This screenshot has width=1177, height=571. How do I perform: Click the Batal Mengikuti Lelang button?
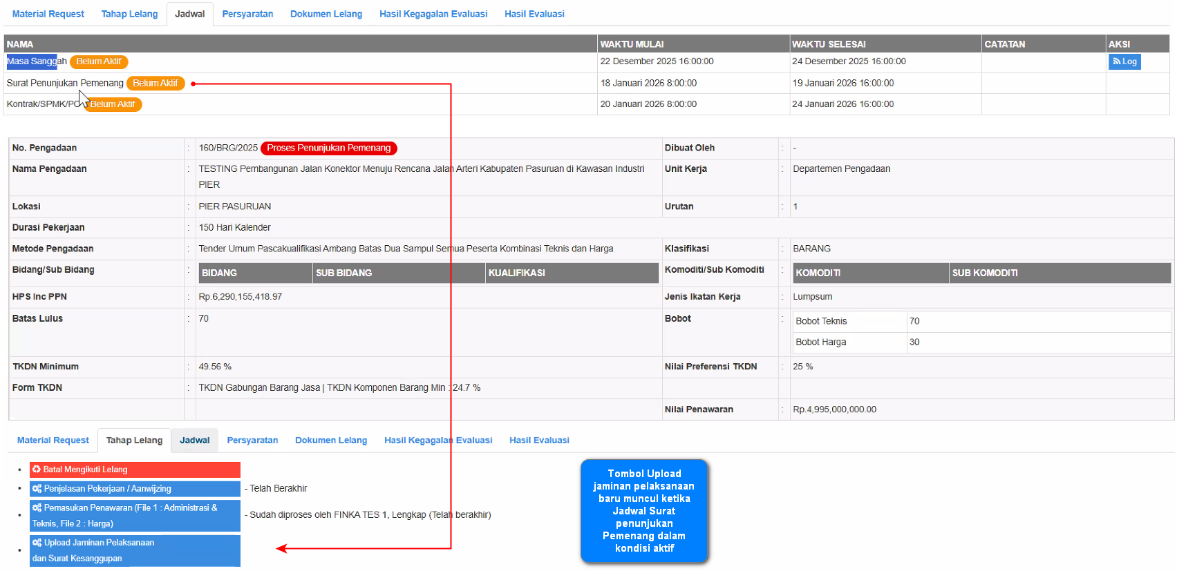click(x=135, y=470)
